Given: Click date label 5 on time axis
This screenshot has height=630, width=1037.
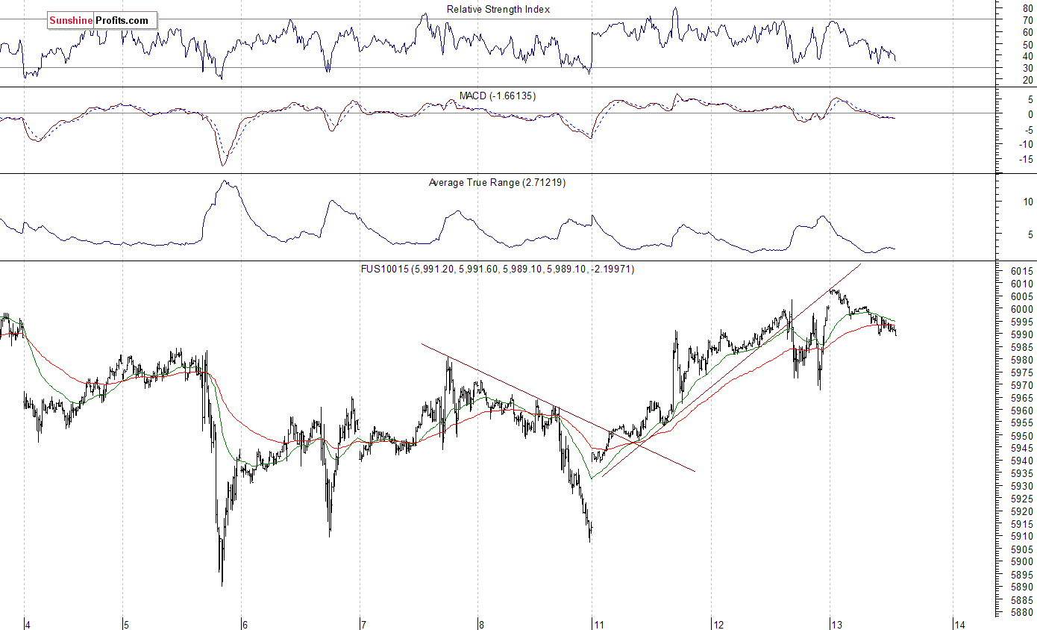Looking at the screenshot, I should pos(126,624).
